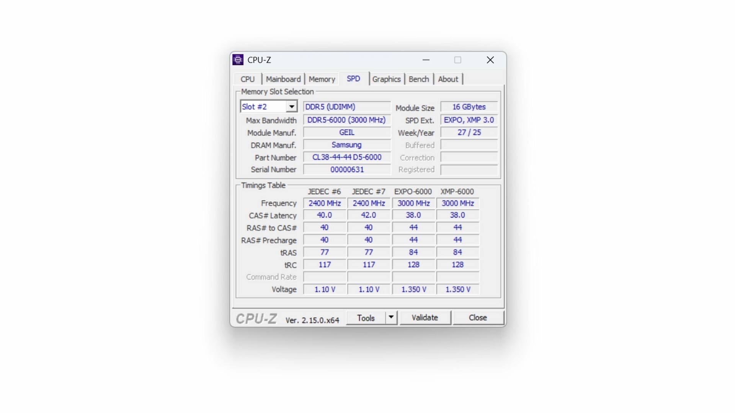Click the Close button in CPU-Z
Screen dimensions: 735x413
coord(478,318)
